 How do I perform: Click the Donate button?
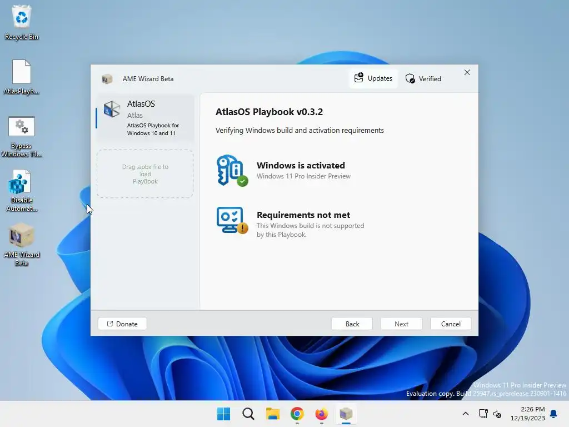click(122, 324)
